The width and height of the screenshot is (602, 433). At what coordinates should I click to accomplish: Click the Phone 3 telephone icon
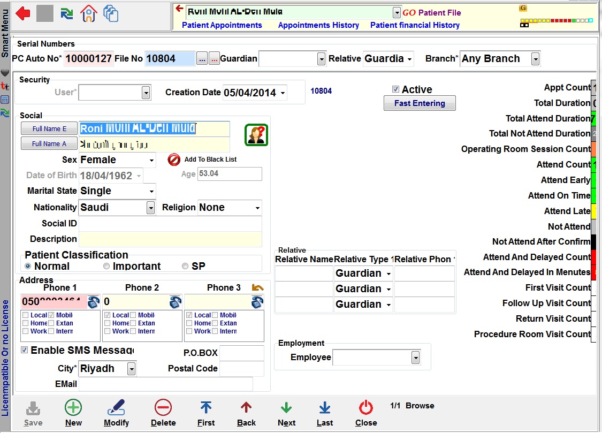257,302
